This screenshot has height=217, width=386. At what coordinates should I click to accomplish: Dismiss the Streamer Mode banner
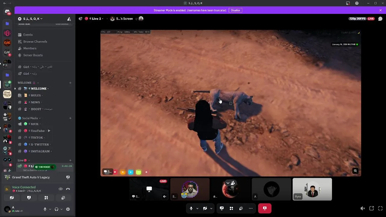381,10
